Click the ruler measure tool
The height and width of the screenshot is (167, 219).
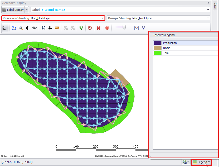click(x=57, y=28)
